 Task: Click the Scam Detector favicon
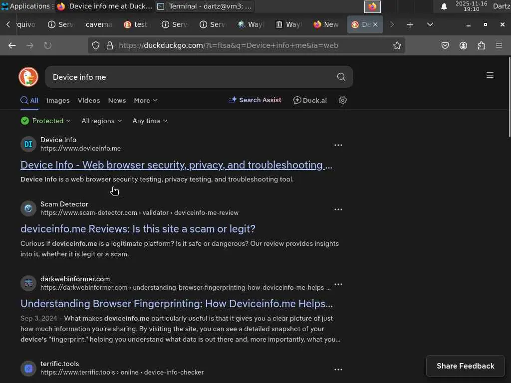[28, 208]
